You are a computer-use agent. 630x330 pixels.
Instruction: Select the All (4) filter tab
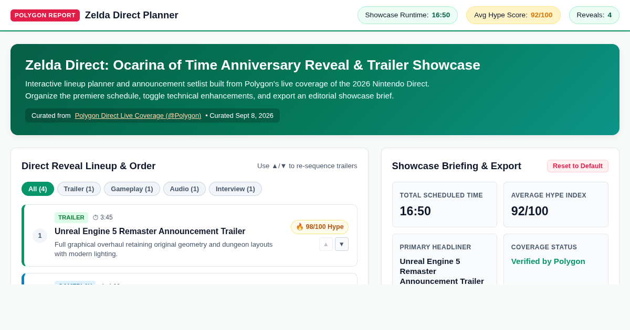pos(38,189)
